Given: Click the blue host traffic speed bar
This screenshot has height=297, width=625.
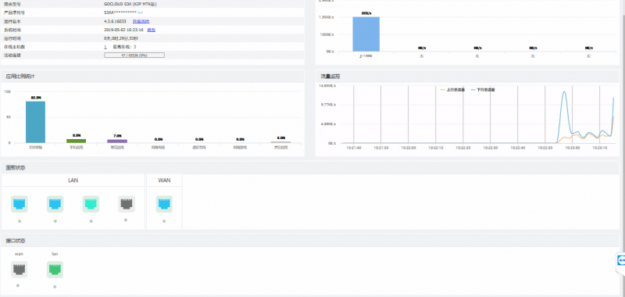Looking at the screenshot, I should coord(366,34).
